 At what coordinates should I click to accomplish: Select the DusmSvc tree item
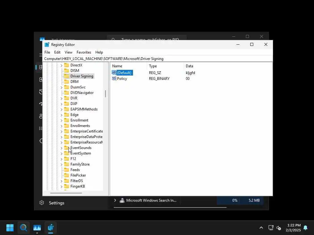pos(78,87)
